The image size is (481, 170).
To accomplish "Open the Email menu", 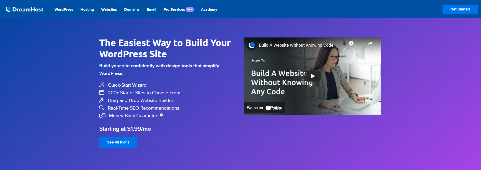I will pos(151,9).
